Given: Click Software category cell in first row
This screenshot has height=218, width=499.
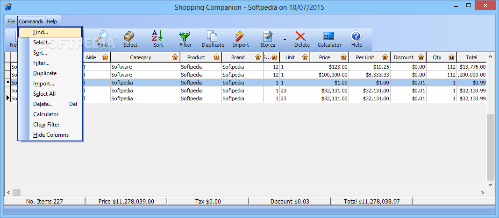Looking at the screenshot, I should click(145, 67).
